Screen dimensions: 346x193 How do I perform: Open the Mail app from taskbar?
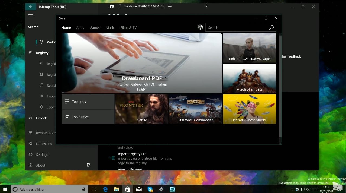click(139, 189)
